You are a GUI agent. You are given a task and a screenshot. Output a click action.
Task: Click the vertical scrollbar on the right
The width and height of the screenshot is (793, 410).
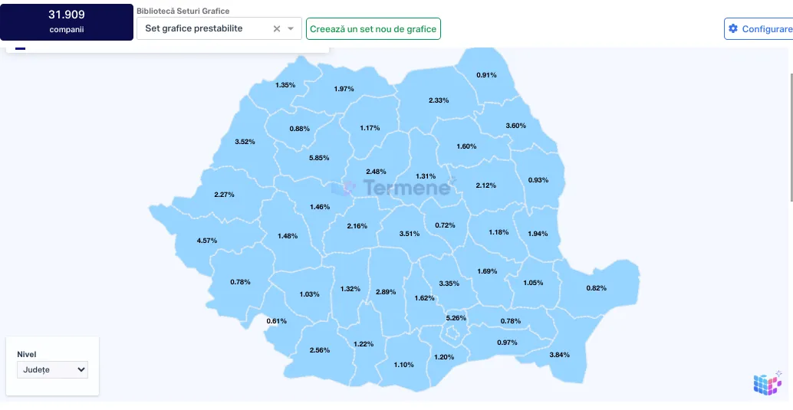[789, 138]
